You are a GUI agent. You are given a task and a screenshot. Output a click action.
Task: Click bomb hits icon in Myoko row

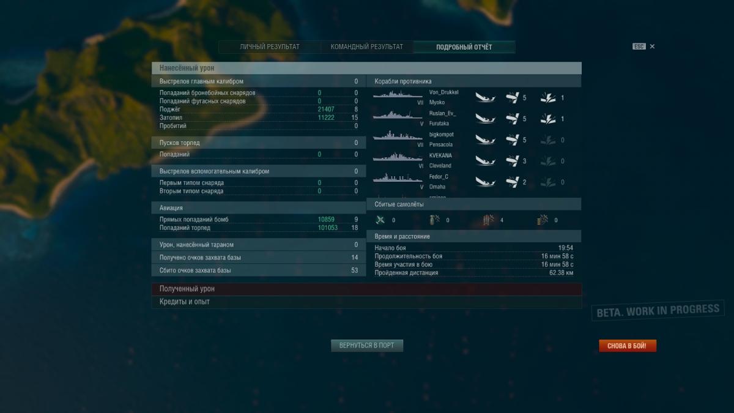click(x=548, y=98)
